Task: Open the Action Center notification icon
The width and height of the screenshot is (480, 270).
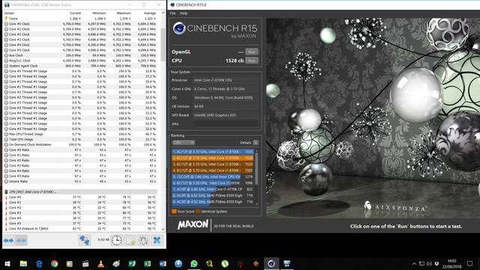Action: click(469, 263)
